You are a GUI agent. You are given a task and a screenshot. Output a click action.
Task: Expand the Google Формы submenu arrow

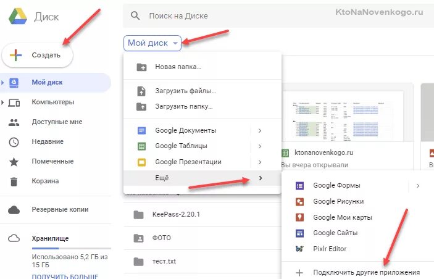click(x=418, y=186)
